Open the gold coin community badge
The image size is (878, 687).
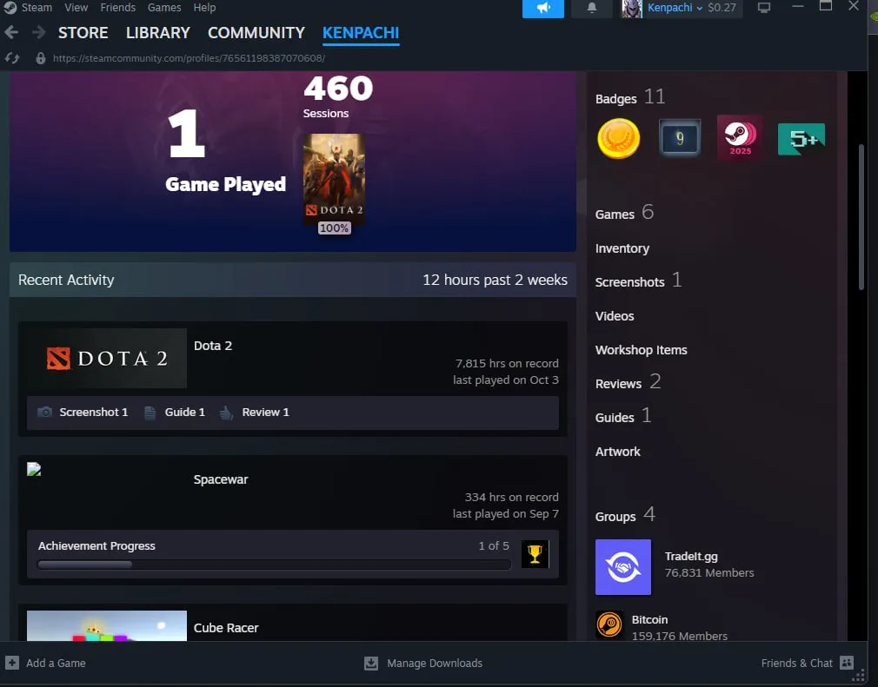[x=619, y=139]
